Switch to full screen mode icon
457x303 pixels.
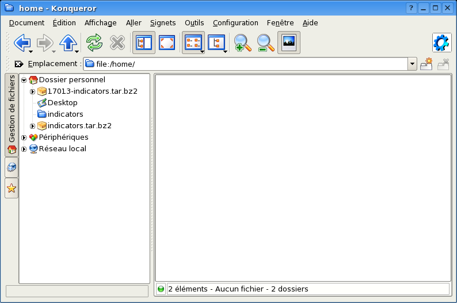click(167, 43)
